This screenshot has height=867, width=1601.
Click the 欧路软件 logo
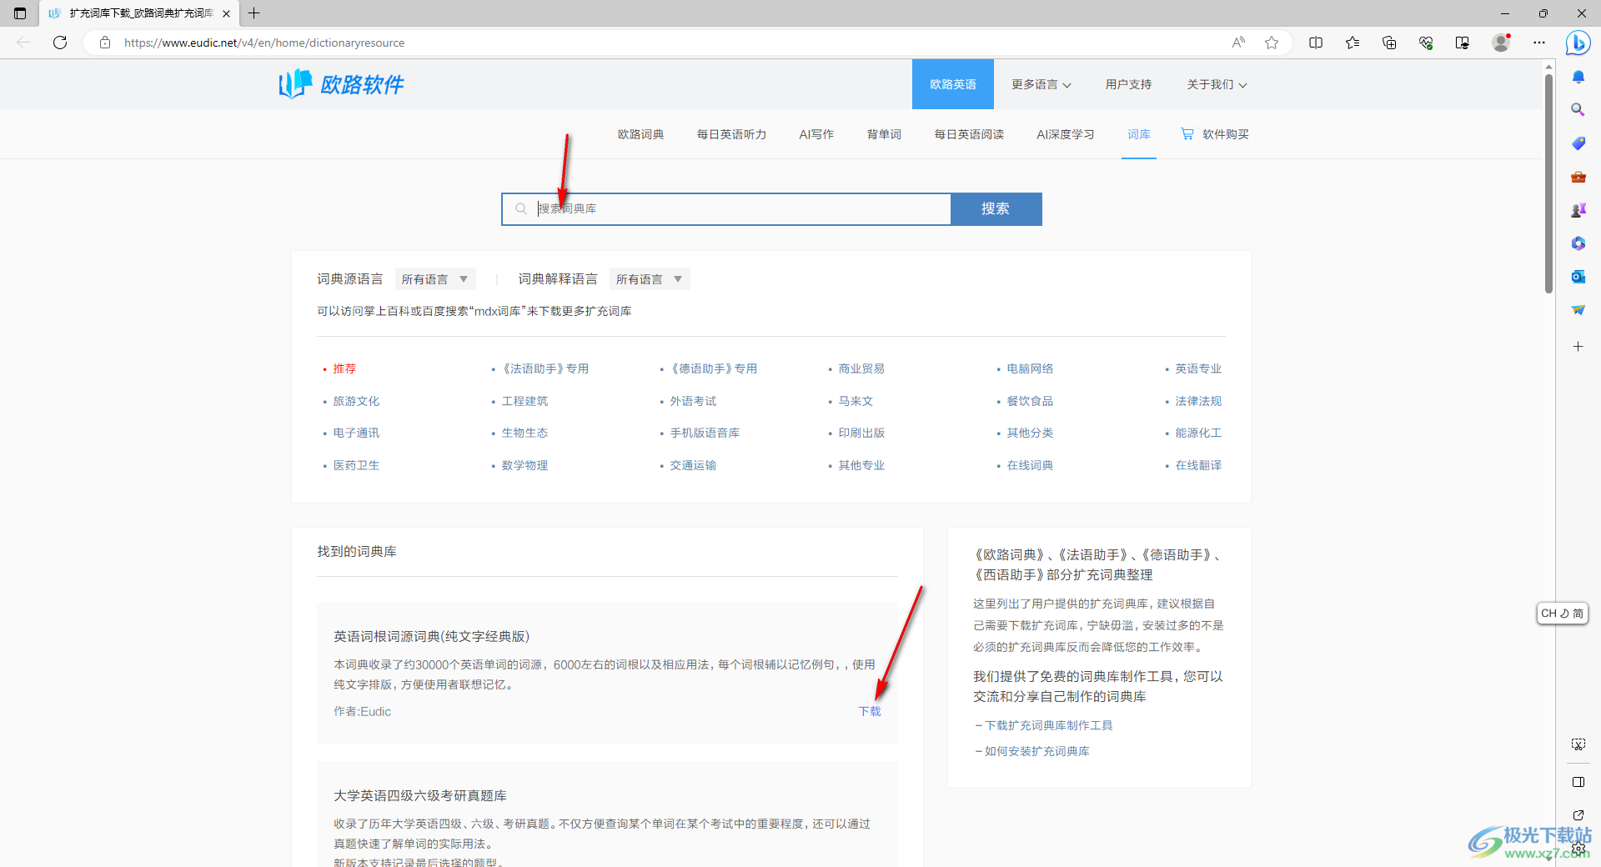coord(342,83)
